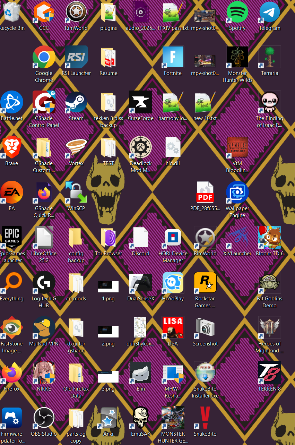Click the FFXIV pass.txt file
Screen dimensions: 295x445
coord(173,12)
